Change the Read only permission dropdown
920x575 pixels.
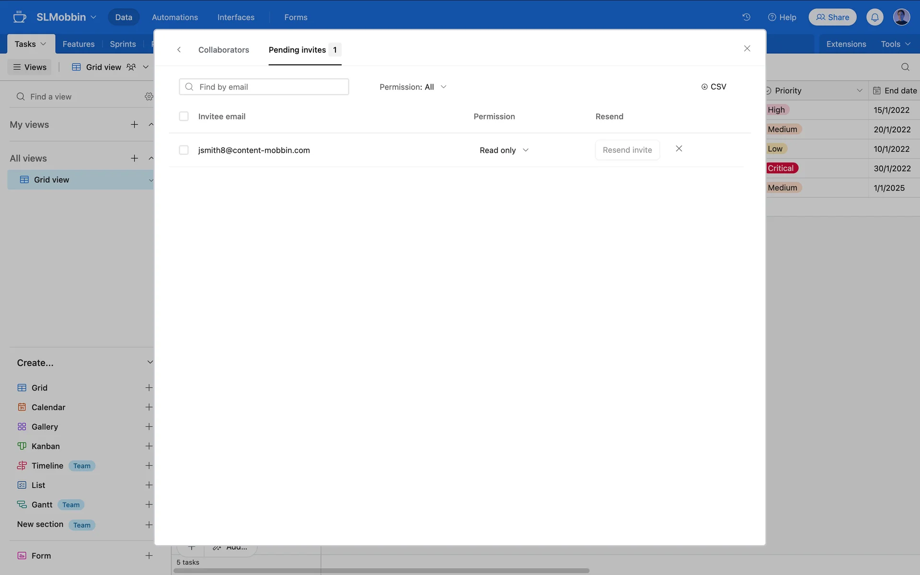click(x=504, y=150)
